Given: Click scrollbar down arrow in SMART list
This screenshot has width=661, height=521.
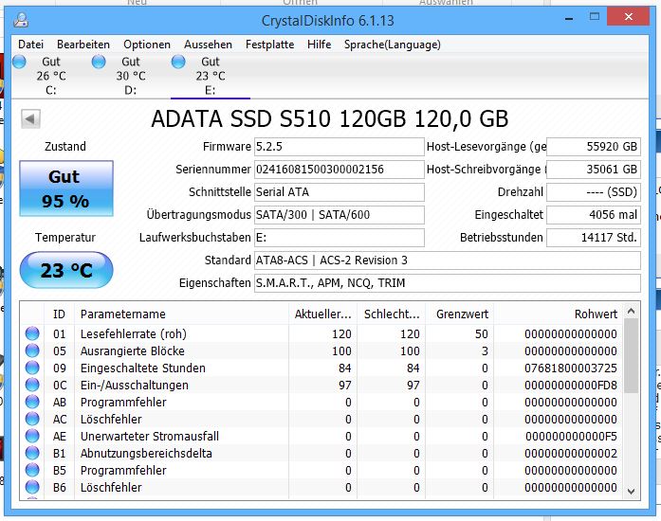Looking at the screenshot, I should 631,491.
